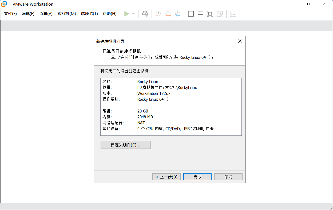333x210 pixels.
Task: Click the 自定义硬件(C)... button
Action: click(x=125, y=145)
